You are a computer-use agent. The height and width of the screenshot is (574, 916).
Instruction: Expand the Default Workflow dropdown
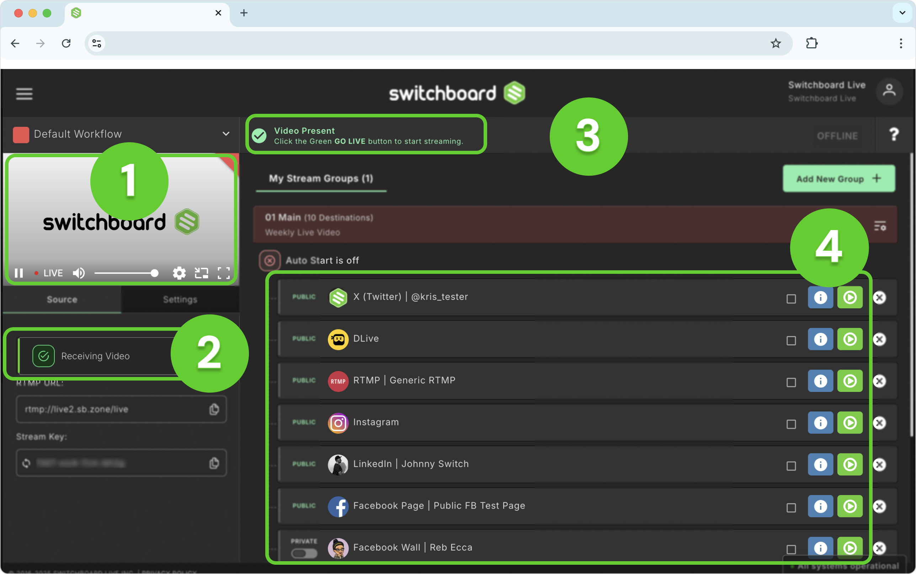point(226,134)
